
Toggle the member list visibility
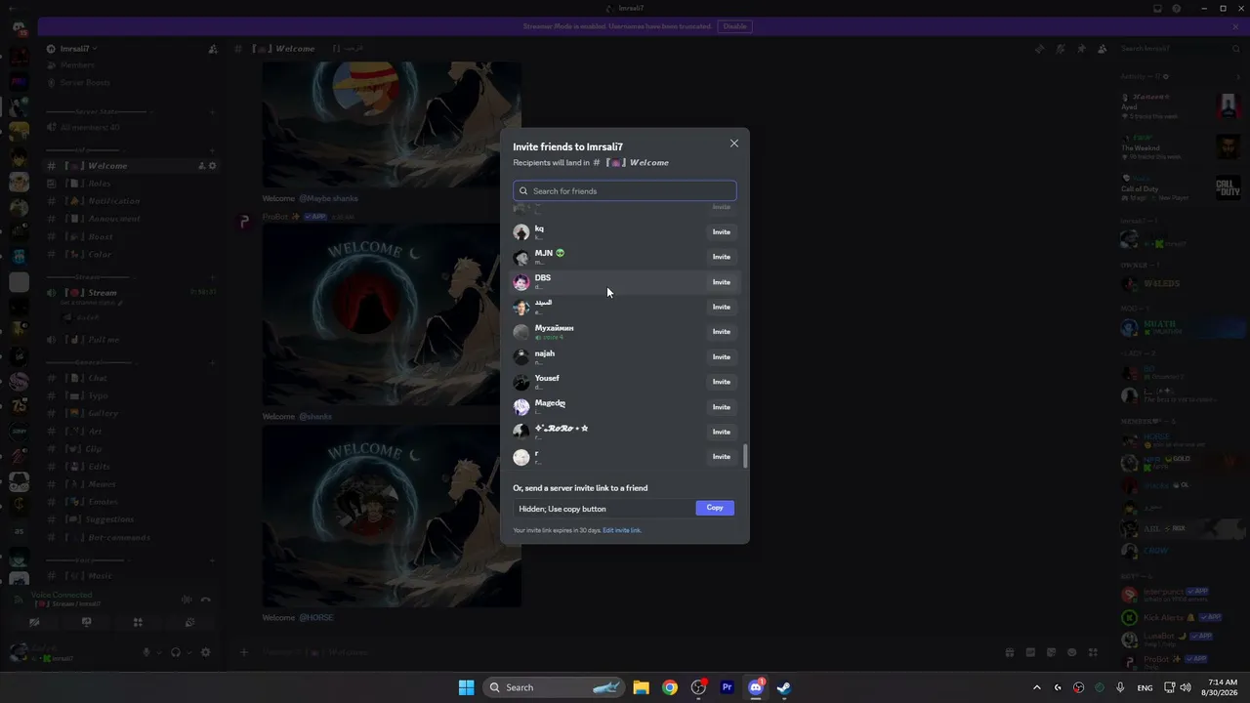(x=1103, y=49)
